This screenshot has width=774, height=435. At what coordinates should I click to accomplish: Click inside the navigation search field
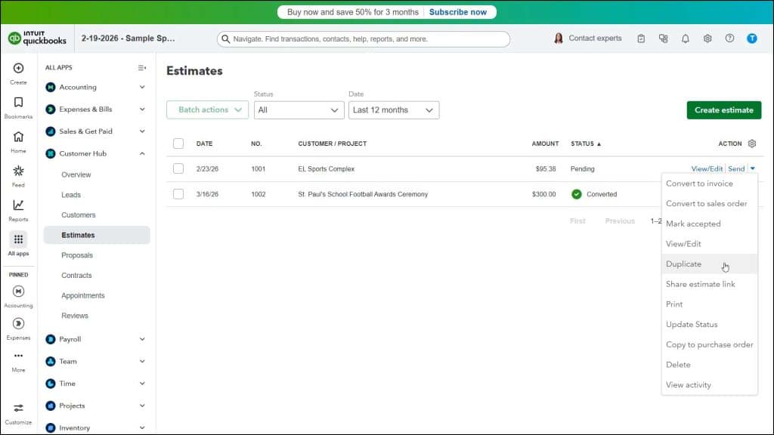point(363,38)
